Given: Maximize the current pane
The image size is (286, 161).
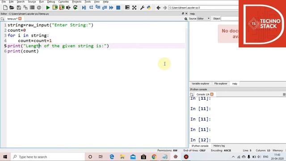Looking at the screenshot, I should [127, 8].
